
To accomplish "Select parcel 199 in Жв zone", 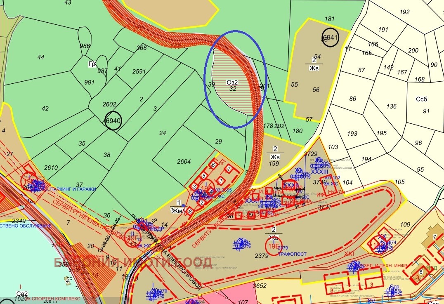I will click(273, 164).
